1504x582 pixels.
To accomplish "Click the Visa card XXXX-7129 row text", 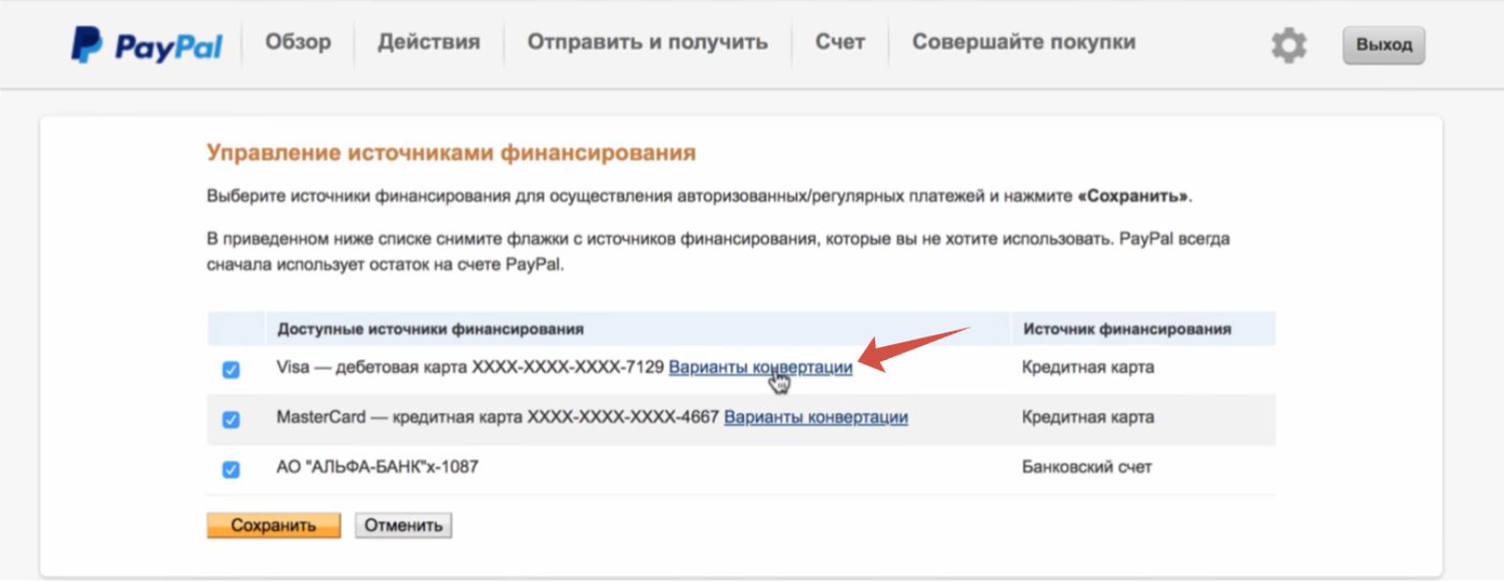I will coord(469,368).
